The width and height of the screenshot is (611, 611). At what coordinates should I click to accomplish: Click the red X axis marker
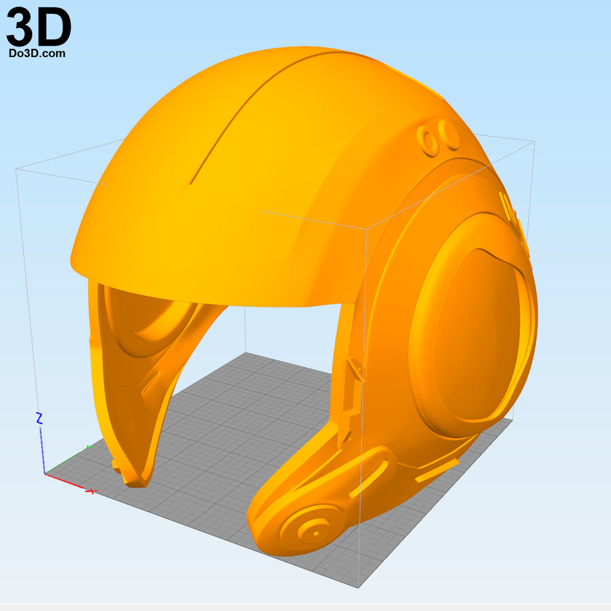point(91,491)
